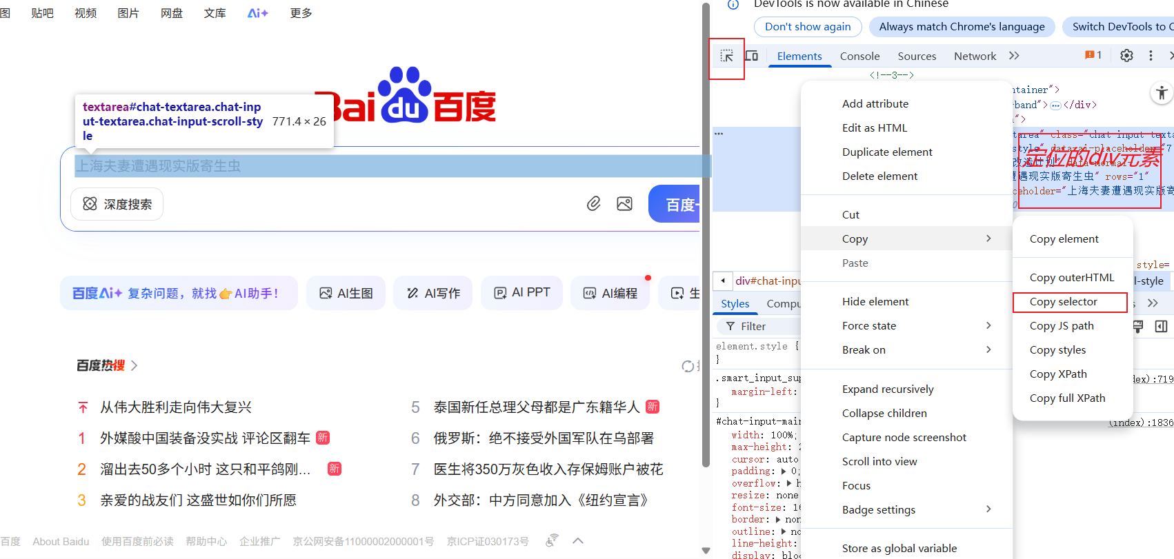Image resolution: width=1174 pixels, height=559 pixels.
Task: Open 从伟大胜利走向伟大复兴 headline
Action: click(x=176, y=407)
